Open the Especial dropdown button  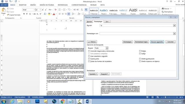[x=105, y=74]
